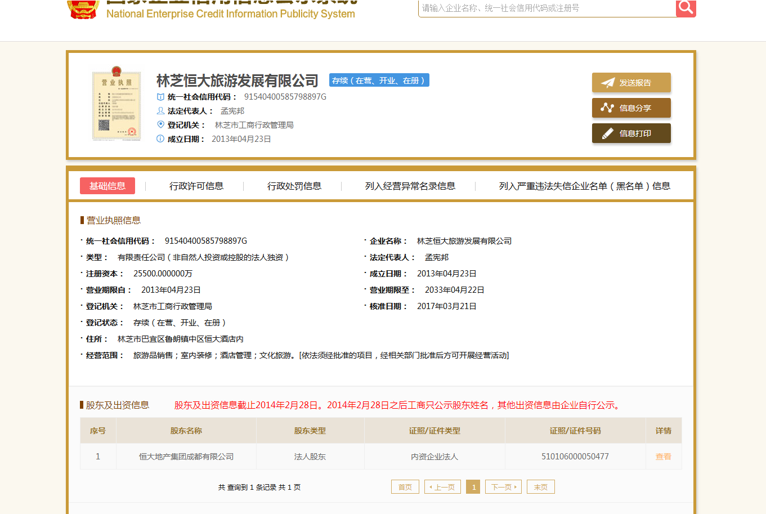
Task: Click the 证照/证件号码 column header
Action: (575, 431)
